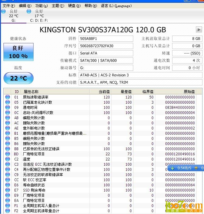The image size is (204, 214).
Task: Click the interface field Serial ATA
Action: [x=106, y=53]
